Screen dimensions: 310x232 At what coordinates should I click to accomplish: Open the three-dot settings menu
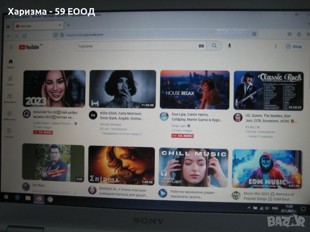[276, 46]
